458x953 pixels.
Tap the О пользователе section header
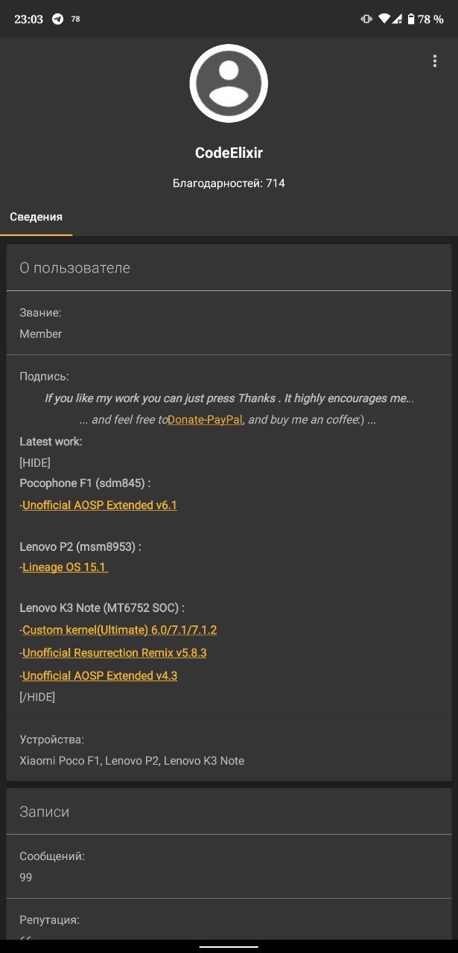coord(229,268)
